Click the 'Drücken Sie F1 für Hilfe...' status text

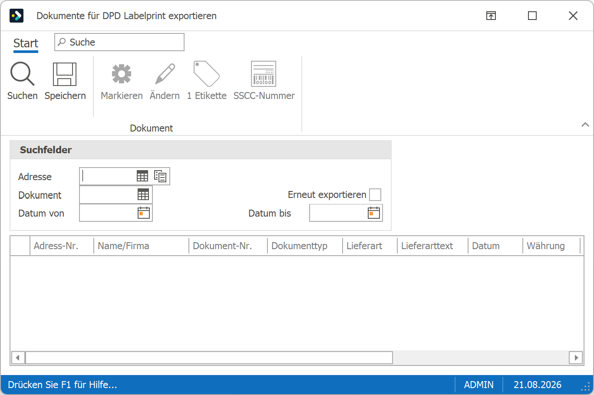63,385
